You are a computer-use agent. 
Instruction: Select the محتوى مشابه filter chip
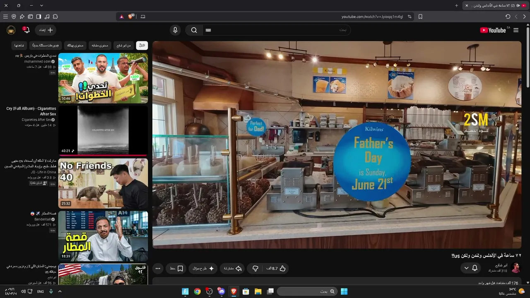click(100, 45)
